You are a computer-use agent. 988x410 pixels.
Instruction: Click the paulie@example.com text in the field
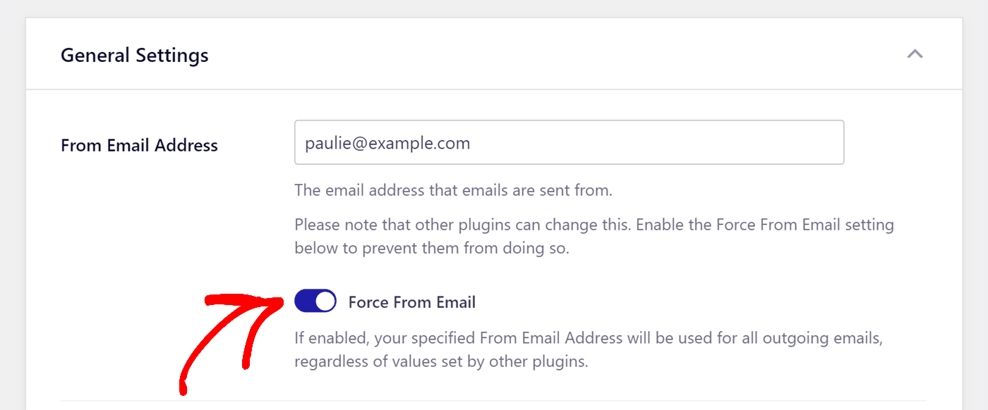[387, 143]
